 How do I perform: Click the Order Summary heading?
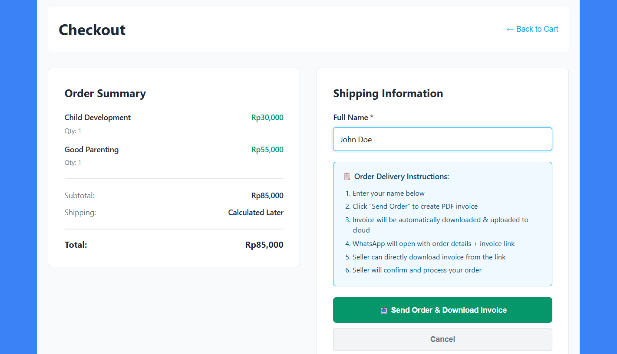[105, 93]
